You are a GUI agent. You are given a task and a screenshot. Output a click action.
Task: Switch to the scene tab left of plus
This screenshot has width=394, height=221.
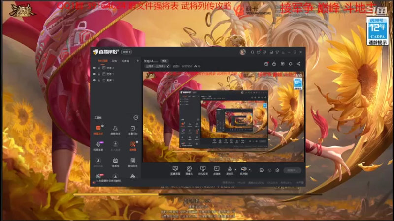pos(125,61)
